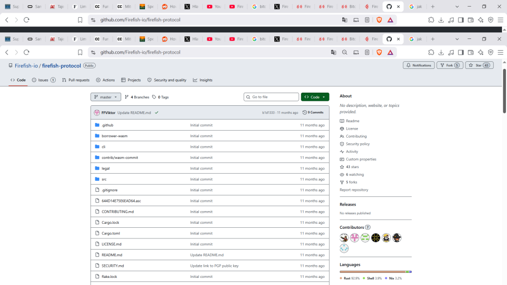Viewport: 507px width, 285px height.
Task: Open tab search chevron in top browser window
Action: click(x=457, y=7)
